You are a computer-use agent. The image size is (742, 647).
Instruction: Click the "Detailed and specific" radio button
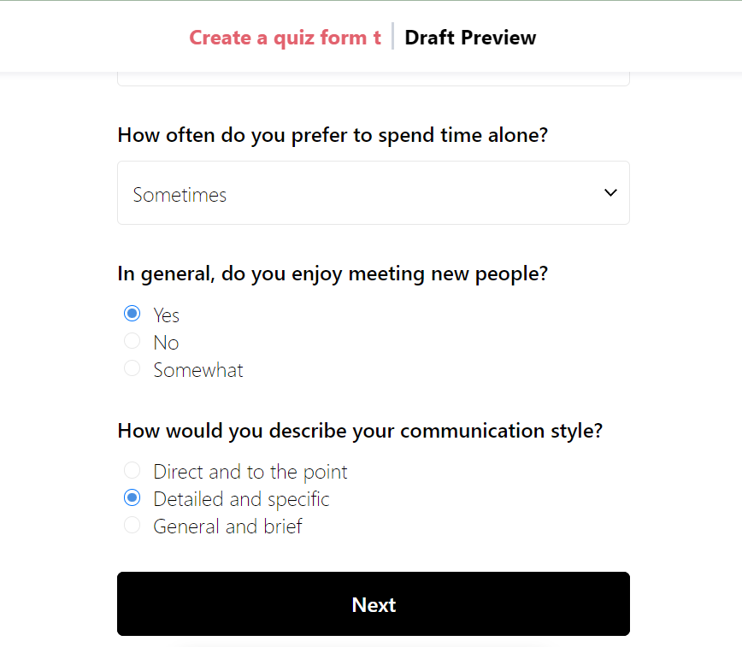tap(132, 497)
